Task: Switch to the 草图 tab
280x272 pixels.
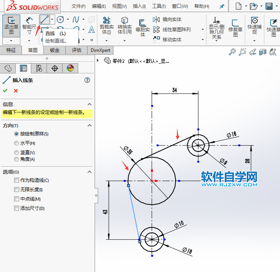Action: pos(33,50)
